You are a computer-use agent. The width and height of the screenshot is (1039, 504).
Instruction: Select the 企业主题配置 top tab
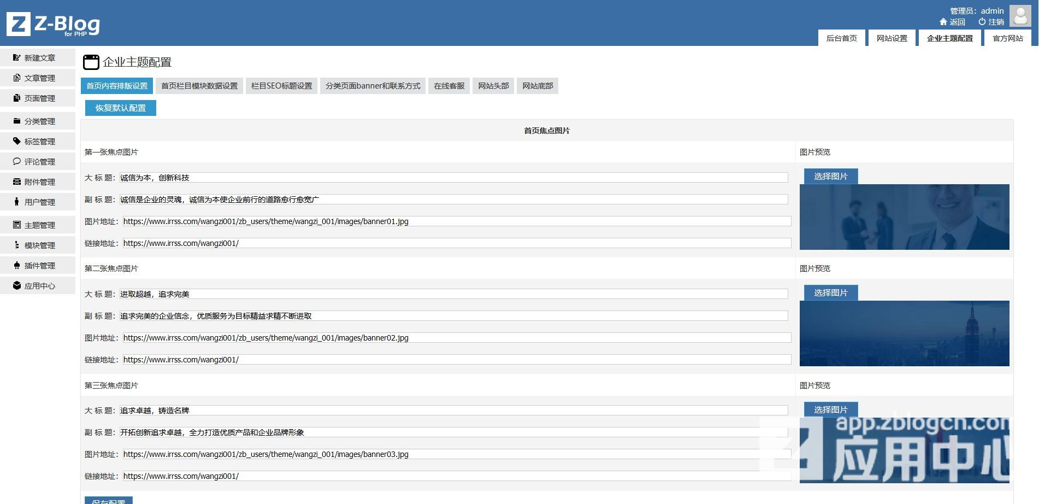(x=949, y=38)
